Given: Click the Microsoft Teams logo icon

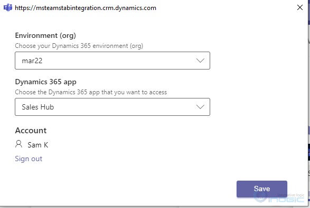Looking at the screenshot, I should [8, 8].
